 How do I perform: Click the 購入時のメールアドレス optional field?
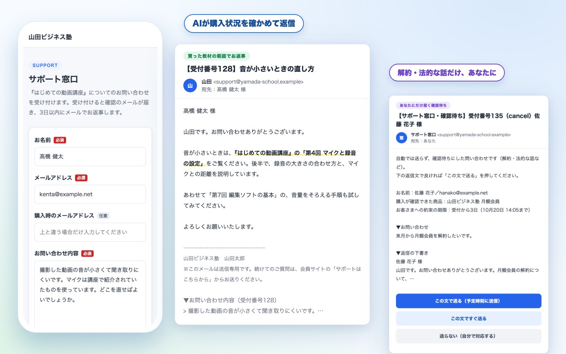point(90,232)
